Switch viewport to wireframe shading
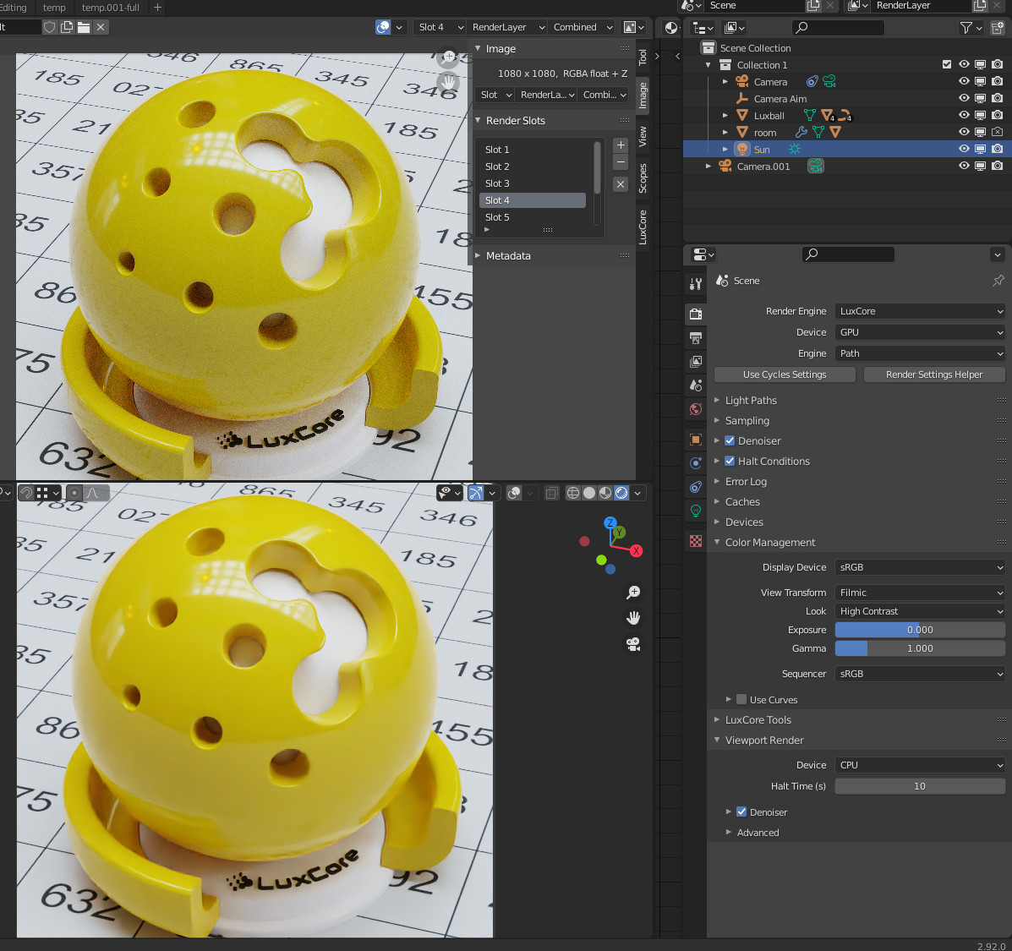 [573, 493]
